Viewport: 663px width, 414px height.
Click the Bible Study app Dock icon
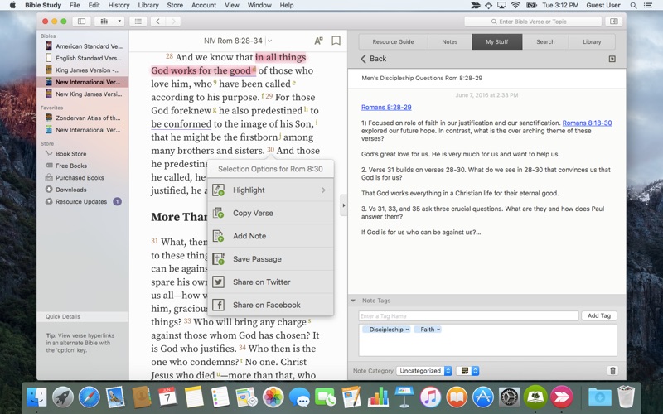click(535, 397)
